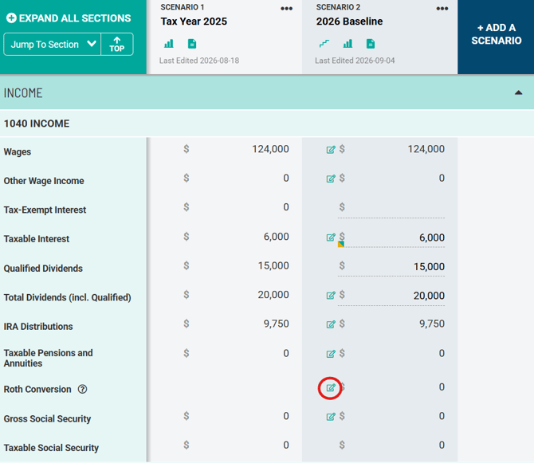Image resolution: width=534 pixels, height=463 pixels.
Task: Open Scenario 2 three-dot menu
Action: pos(442,9)
